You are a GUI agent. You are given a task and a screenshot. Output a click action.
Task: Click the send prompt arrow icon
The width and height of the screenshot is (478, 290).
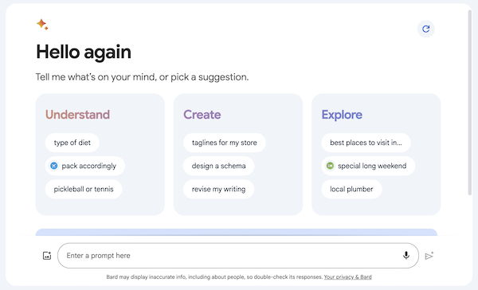429,256
